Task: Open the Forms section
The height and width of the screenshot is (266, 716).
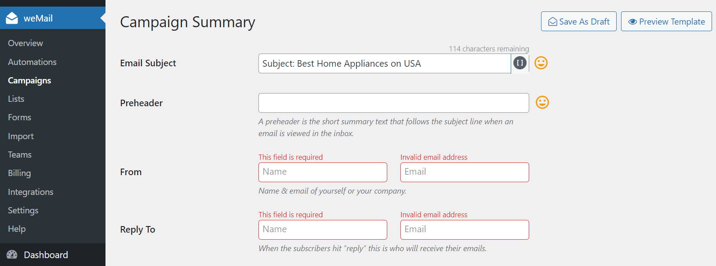Action: (19, 117)
